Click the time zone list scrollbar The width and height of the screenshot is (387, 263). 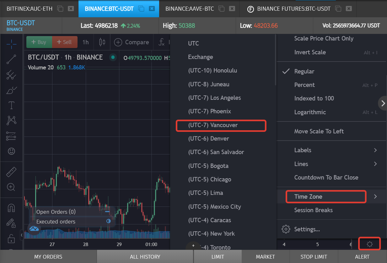pos(276,60)
